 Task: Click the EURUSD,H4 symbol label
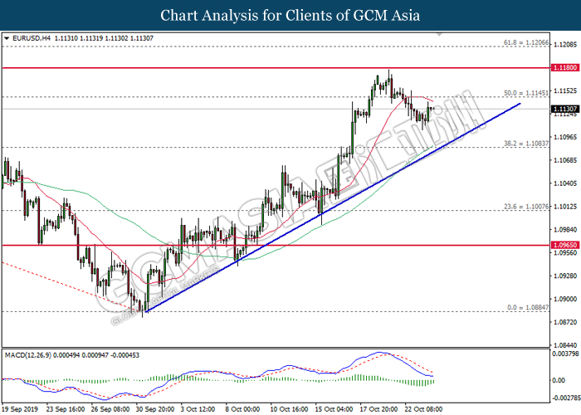point(29,37)
